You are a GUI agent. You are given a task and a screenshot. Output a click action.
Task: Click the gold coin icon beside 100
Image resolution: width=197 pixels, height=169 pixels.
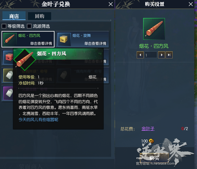pyautogui.click(x=151, y=141)
